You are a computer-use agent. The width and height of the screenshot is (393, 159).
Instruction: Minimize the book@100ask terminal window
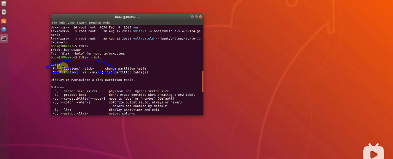tap(192, 17)
